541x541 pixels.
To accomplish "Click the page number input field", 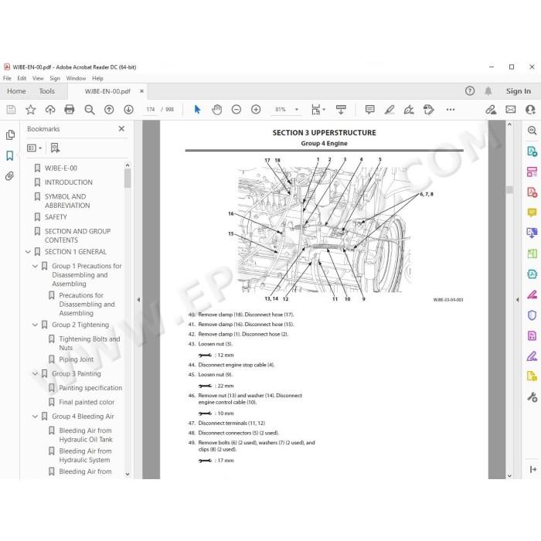I will [x=151, y=110].
